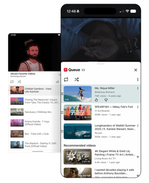Open Longboarders of Waikiki thumbnail
Image resolution: width=149 pixels, height=183 pixels.
(x=77, y=131)
